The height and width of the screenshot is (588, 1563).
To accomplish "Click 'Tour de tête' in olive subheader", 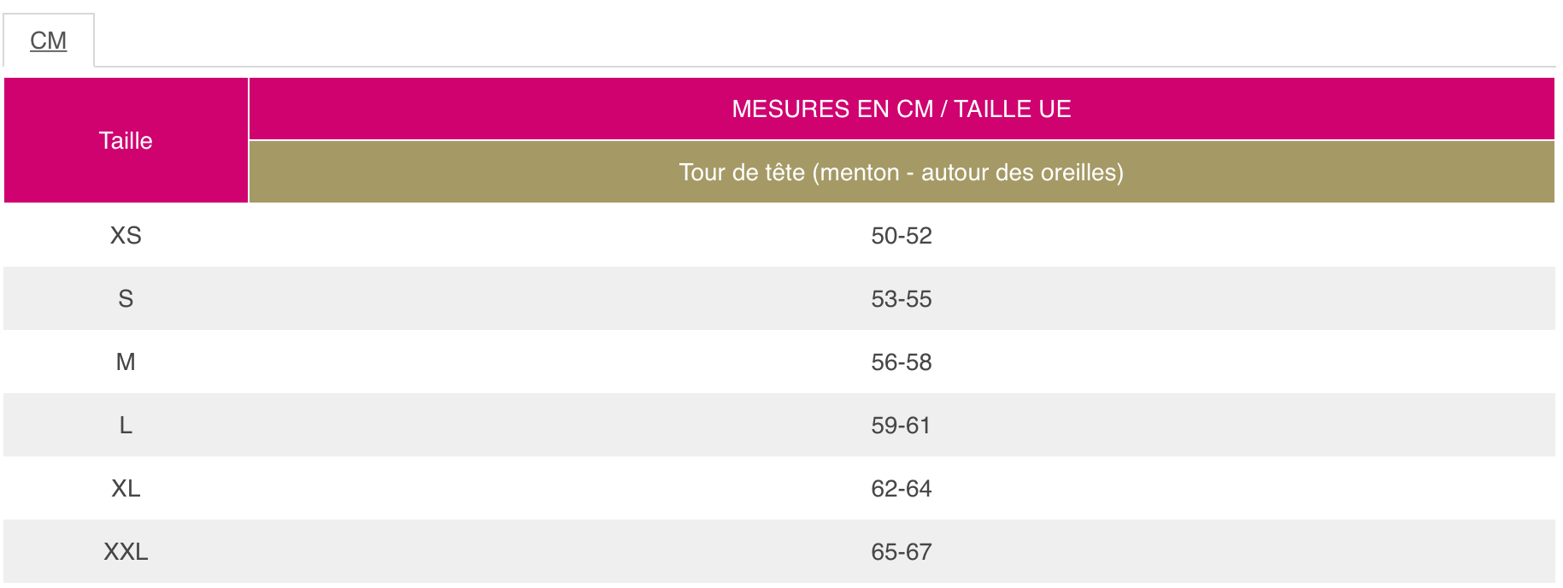I will 742,173.
